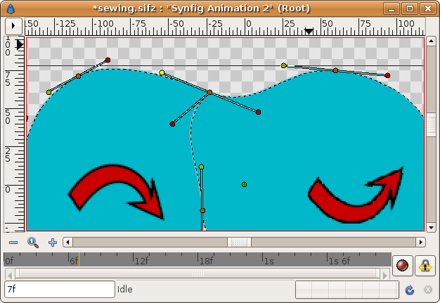Zoom out with the minus icon
Screen dimensions: 440x303
13,243
